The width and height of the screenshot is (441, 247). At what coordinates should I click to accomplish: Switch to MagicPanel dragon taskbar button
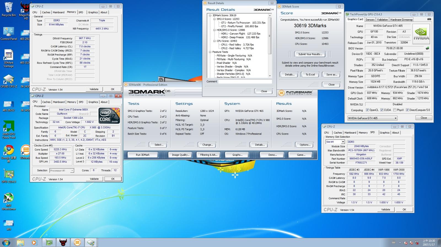(x=63, y=242)
